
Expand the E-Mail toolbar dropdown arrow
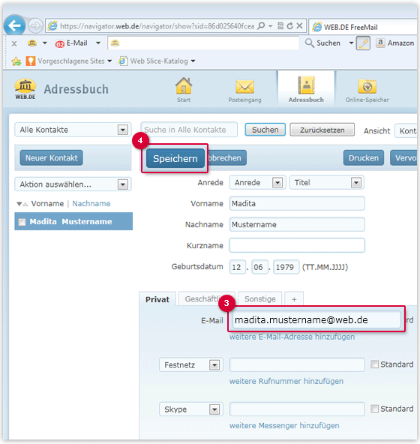98,43
